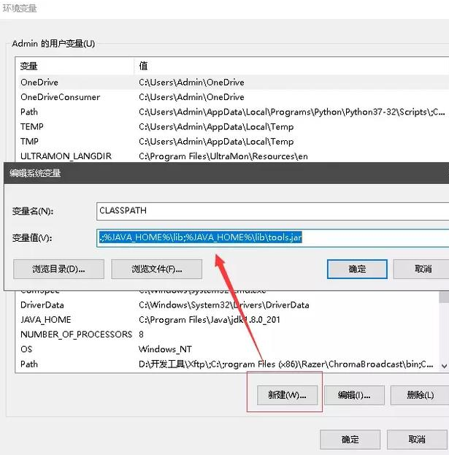The height and width of the screenshot is (455, 449).
Task: Select the DriverData system variable row
Action: pos(42,305)
